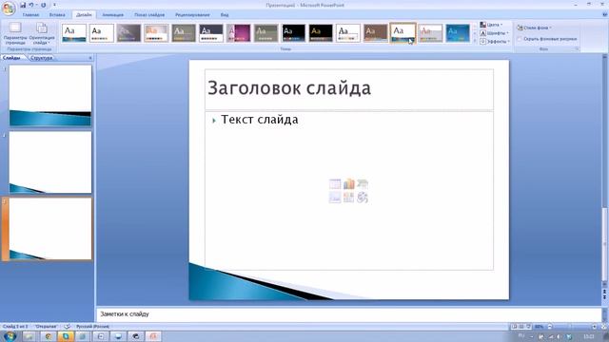Image resolution: width=609 pixels, height=342 pixels.
Task: Fit slide to current window icon
Action: 604,327
